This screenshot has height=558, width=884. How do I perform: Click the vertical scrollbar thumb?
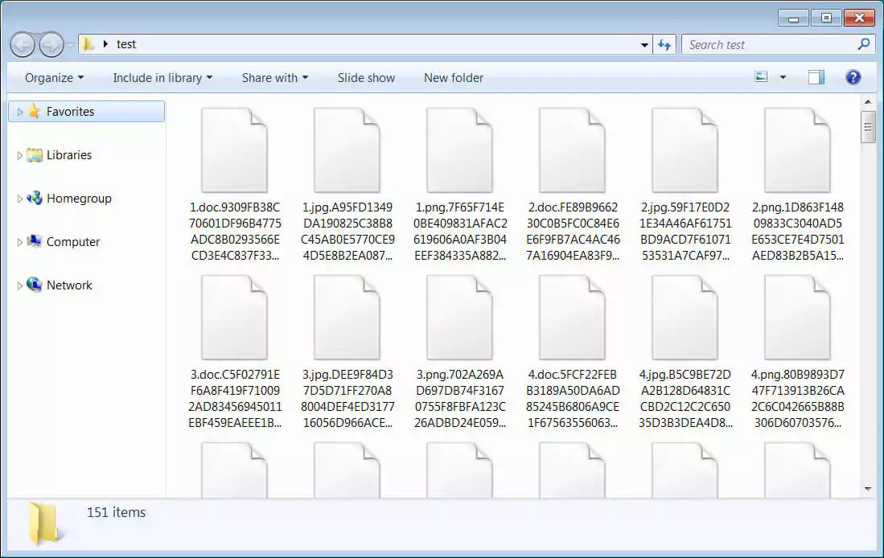click(x=868, y=127)
